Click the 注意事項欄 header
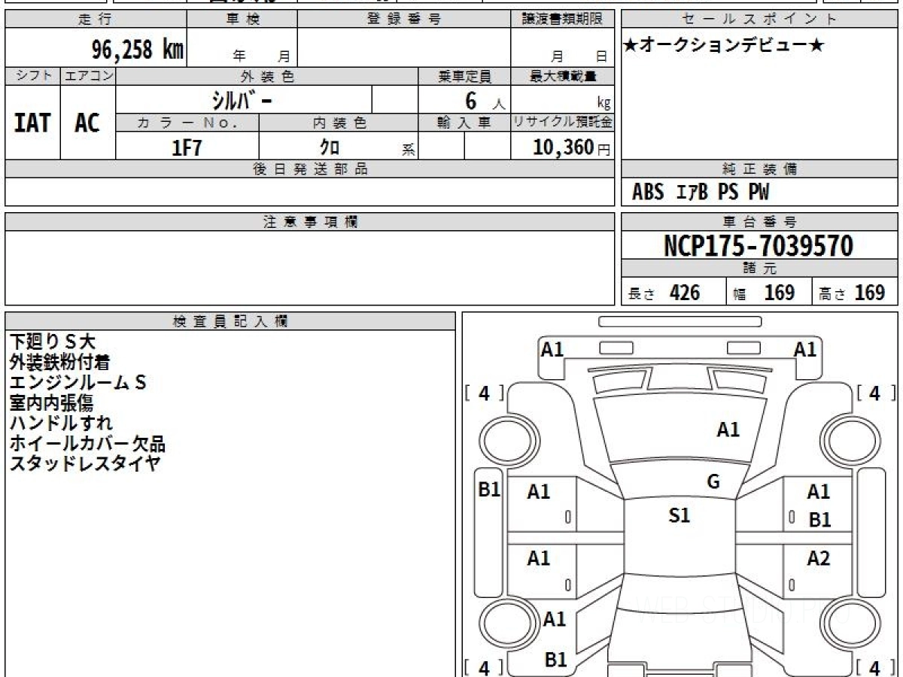 click(x=310, y=222)
